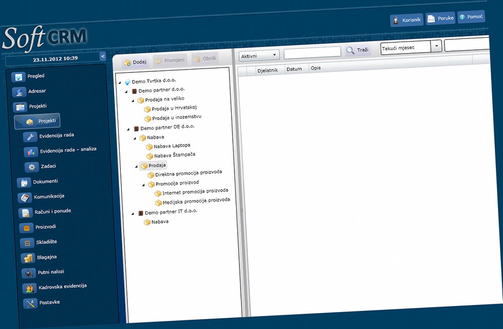Collapse the selected Prodaja node arrow
This screenshot has height=329, width=503.
[136, 166]
